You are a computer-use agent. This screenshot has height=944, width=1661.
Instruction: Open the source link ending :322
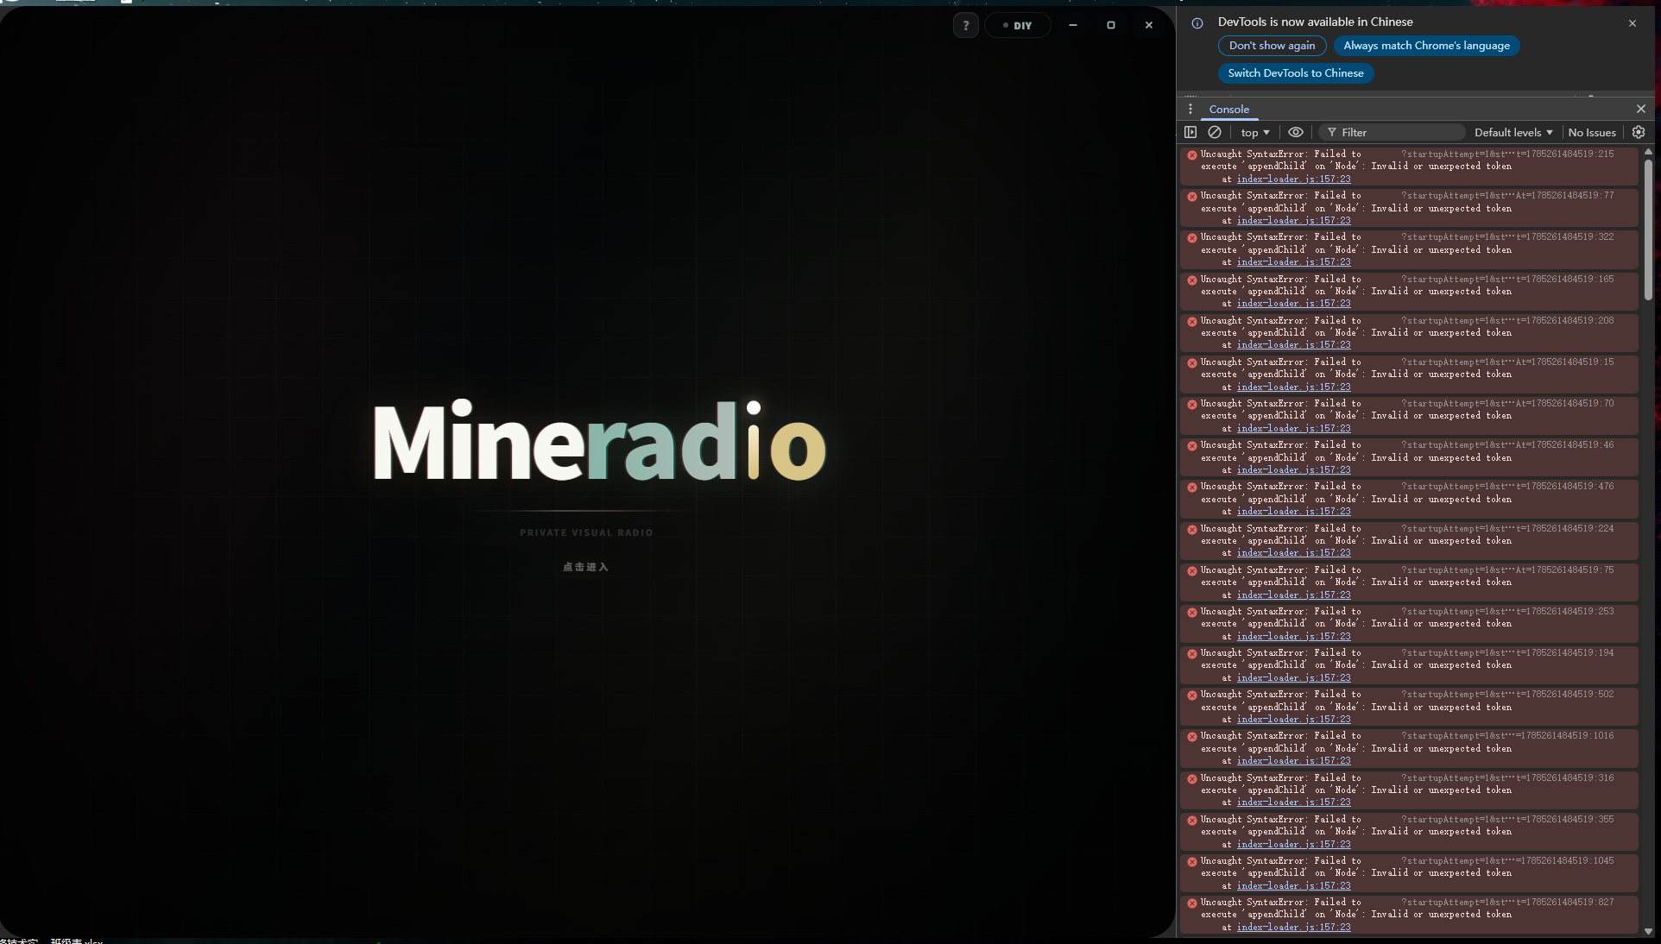(1507, 237)
